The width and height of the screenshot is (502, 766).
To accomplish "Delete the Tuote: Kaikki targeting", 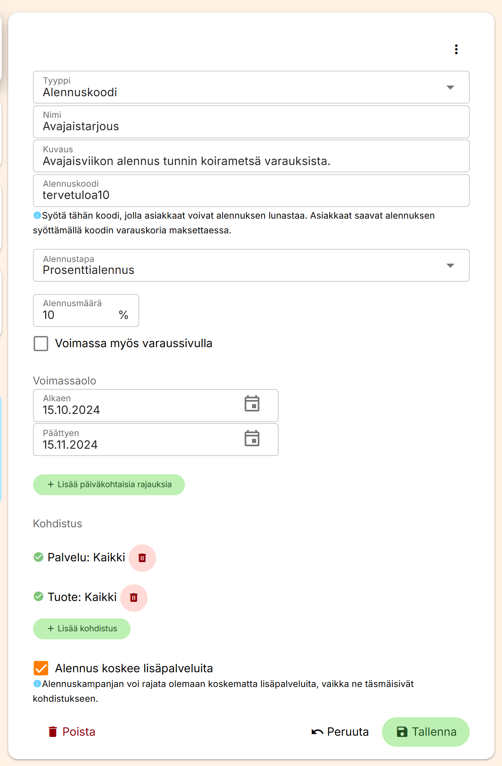I will (x=133, y=598).
